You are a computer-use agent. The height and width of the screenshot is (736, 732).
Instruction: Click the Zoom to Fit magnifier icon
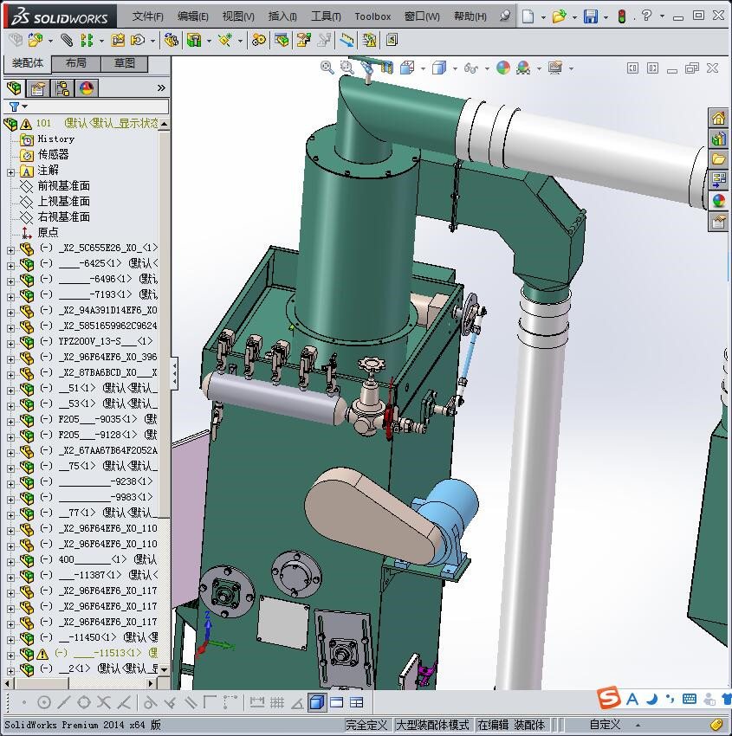pos(327,68)
